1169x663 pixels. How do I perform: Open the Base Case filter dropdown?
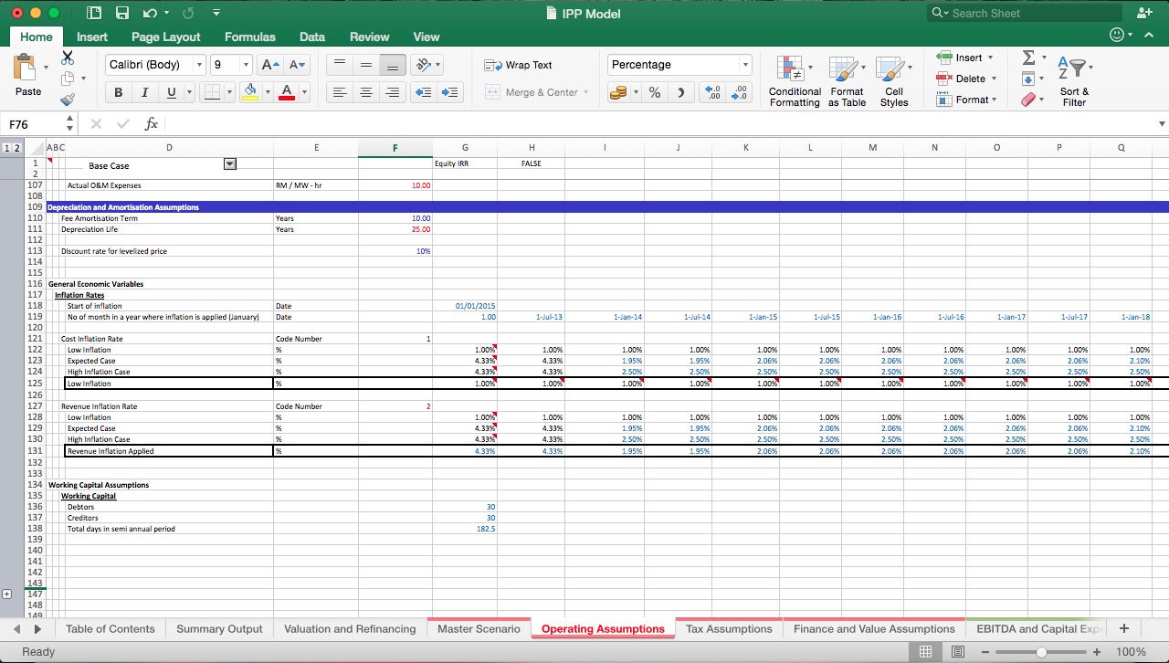click(229, 163)
